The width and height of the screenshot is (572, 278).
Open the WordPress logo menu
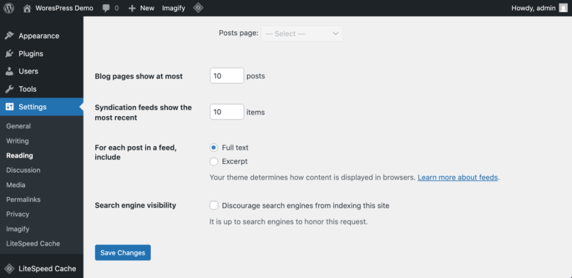pos(9,8)
